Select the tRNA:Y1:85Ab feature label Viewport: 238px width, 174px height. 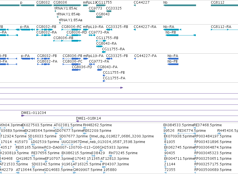click(69, 14)
